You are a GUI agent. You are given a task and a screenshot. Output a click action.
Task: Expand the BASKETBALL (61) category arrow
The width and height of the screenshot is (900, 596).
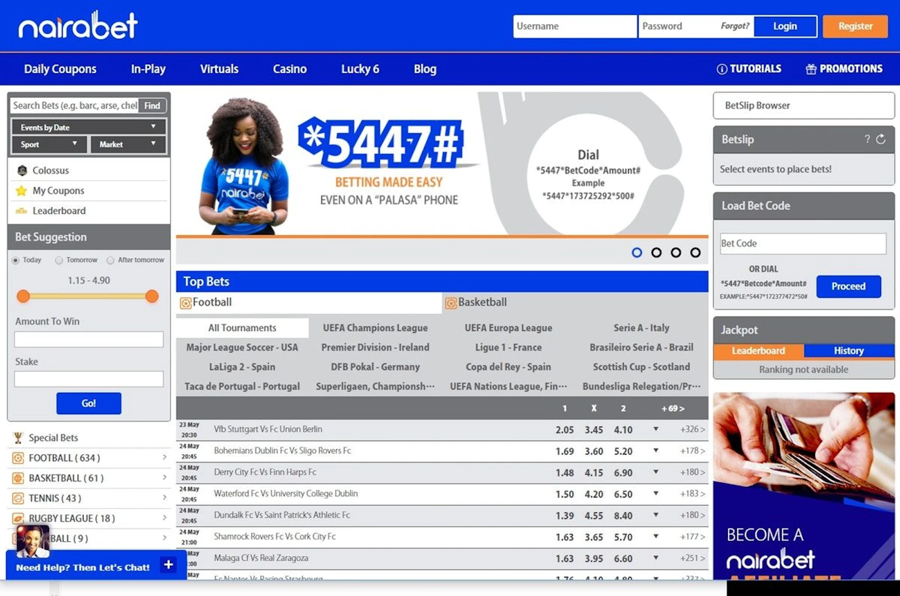pyautogui.click(x=164, y=477)
